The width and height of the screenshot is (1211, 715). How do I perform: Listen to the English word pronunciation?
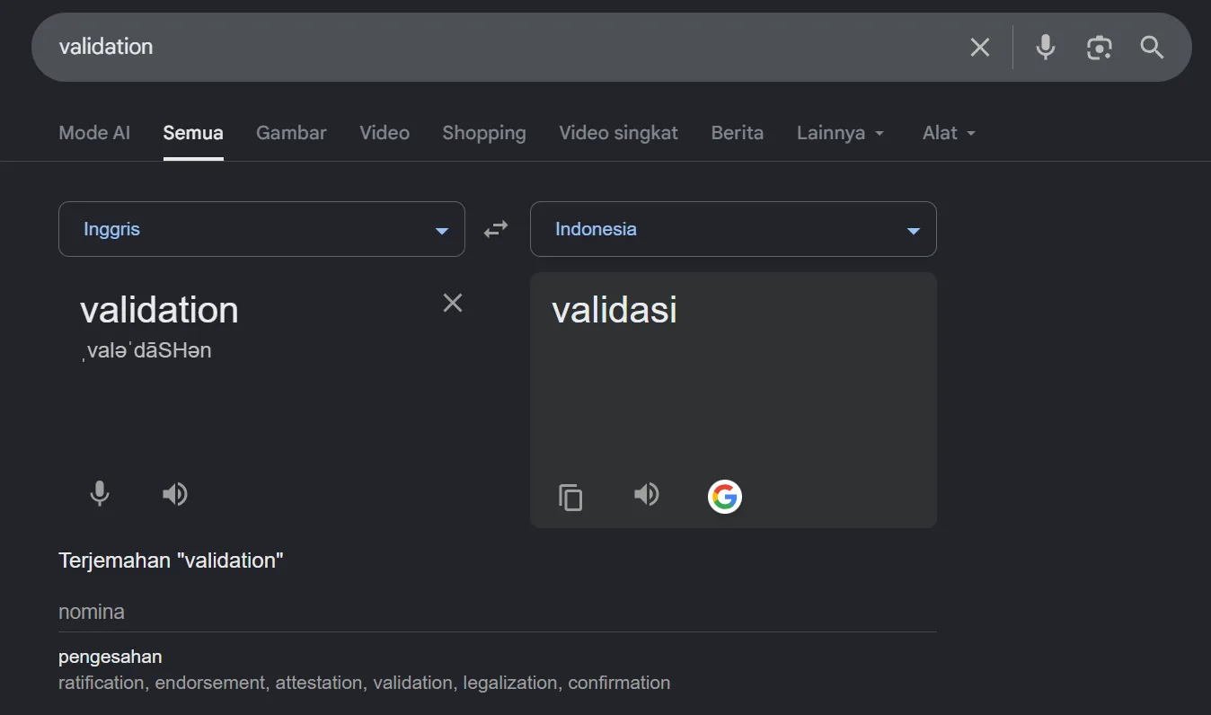coord(175,494)
